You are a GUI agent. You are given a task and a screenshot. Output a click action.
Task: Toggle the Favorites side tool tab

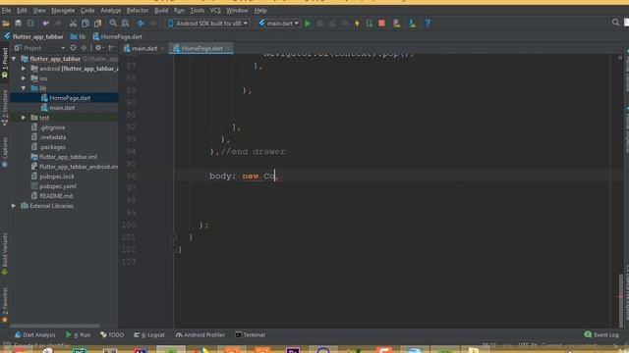(x=5, y=305)
